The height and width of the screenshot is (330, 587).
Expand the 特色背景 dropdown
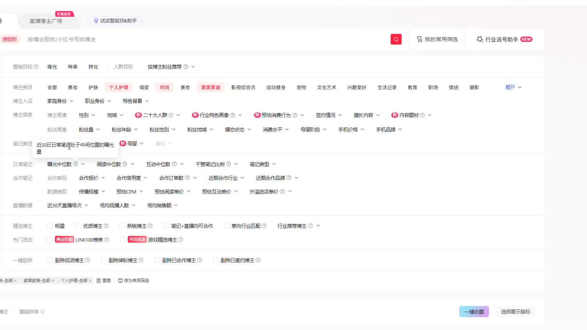136,101
